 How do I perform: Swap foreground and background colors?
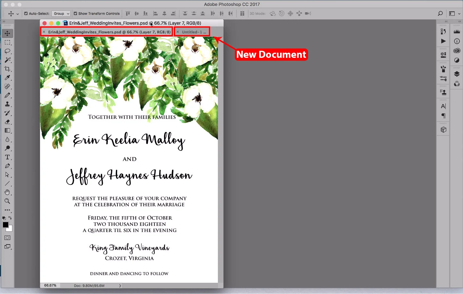(x=10, y=218)
